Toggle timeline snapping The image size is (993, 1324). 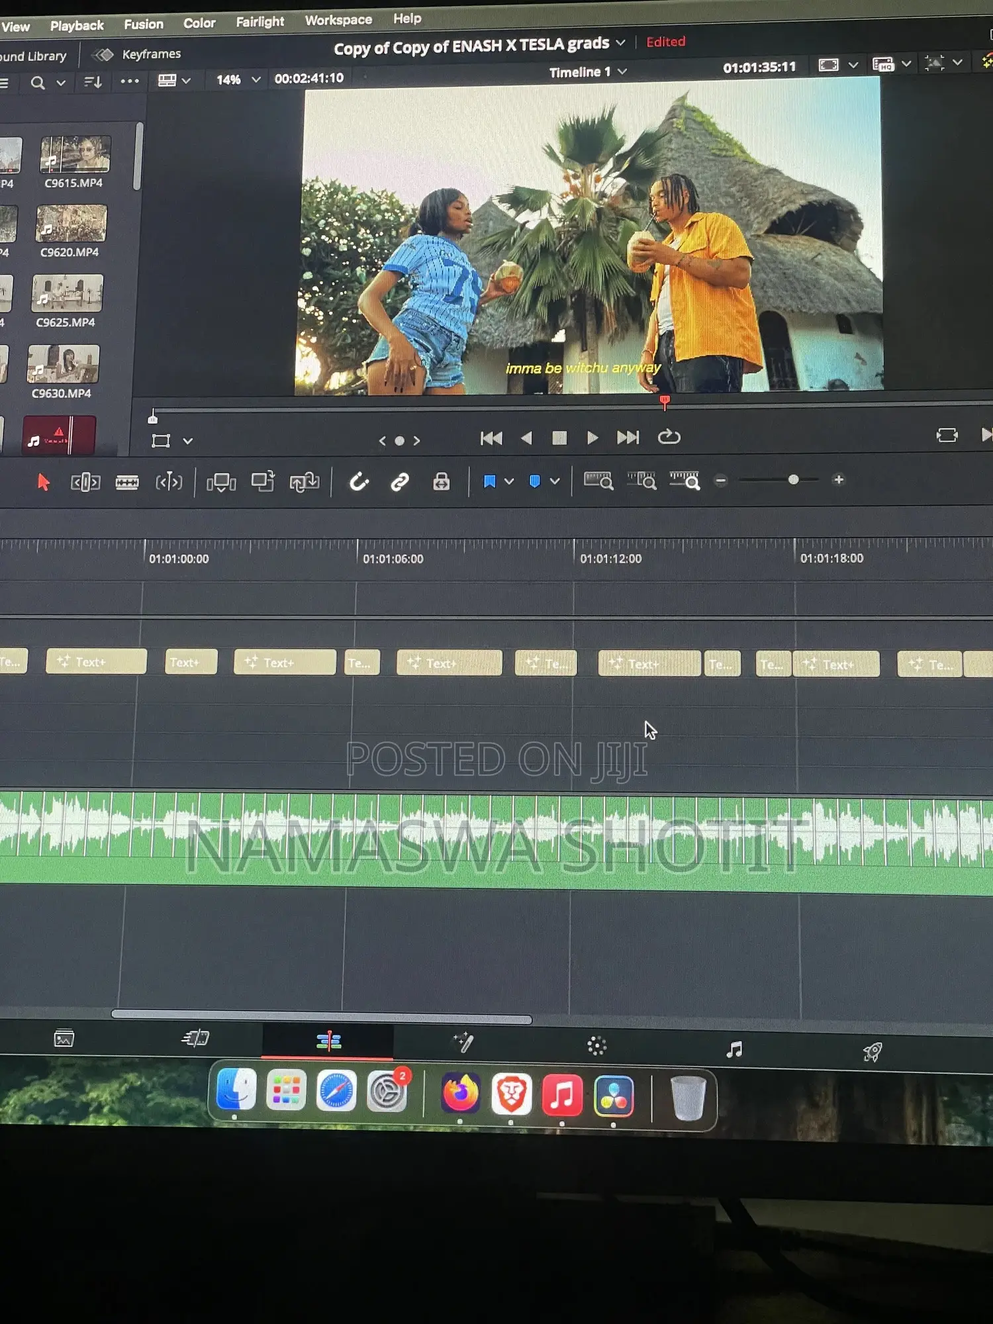pyautogui.click(x=359, y=481)
